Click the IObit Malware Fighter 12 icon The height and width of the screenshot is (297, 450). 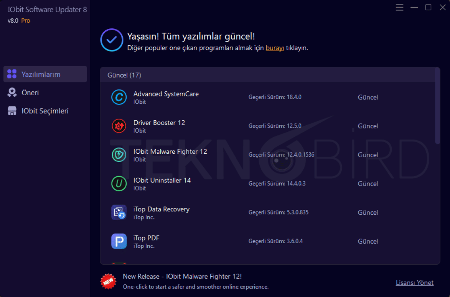119,155
